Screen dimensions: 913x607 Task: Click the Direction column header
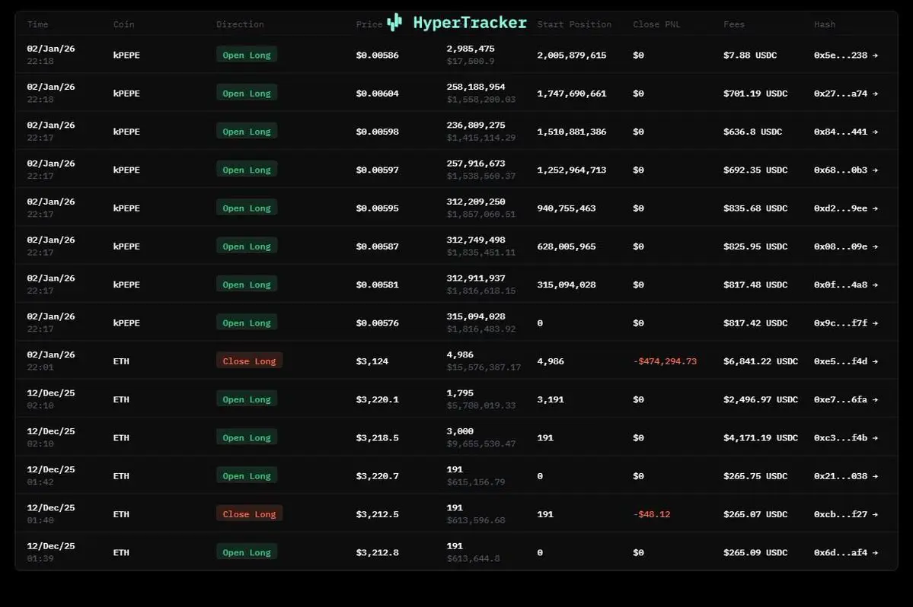pos(240,24)
